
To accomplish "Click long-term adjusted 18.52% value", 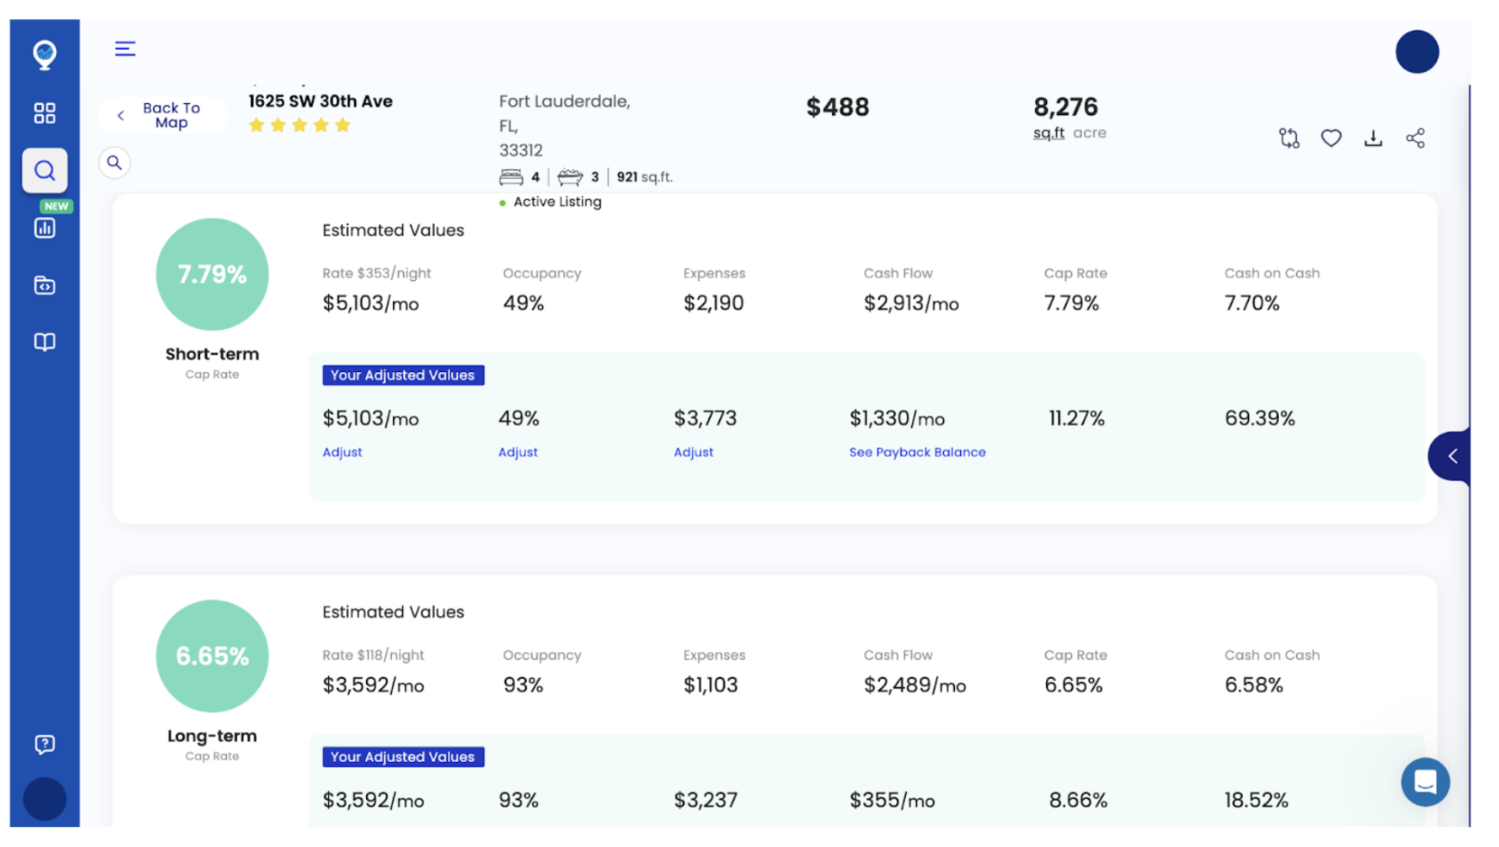I will (1256, 800).
